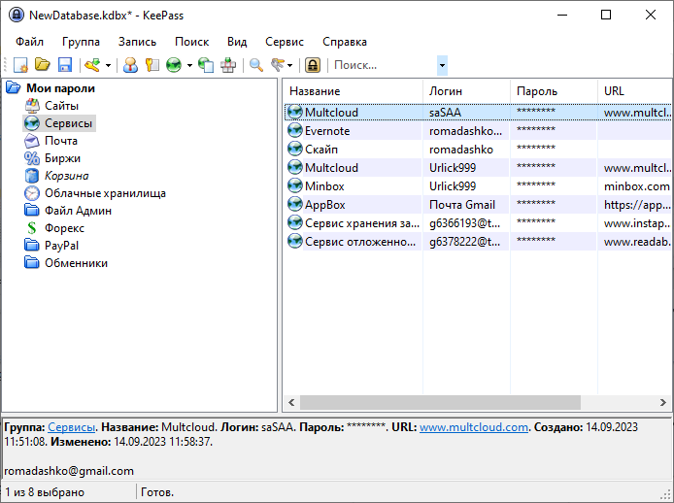Image resolution: width=674 pixels, height=503 pixels.
Task: Click the minbox.com URL cell
Action: [636, 186]
